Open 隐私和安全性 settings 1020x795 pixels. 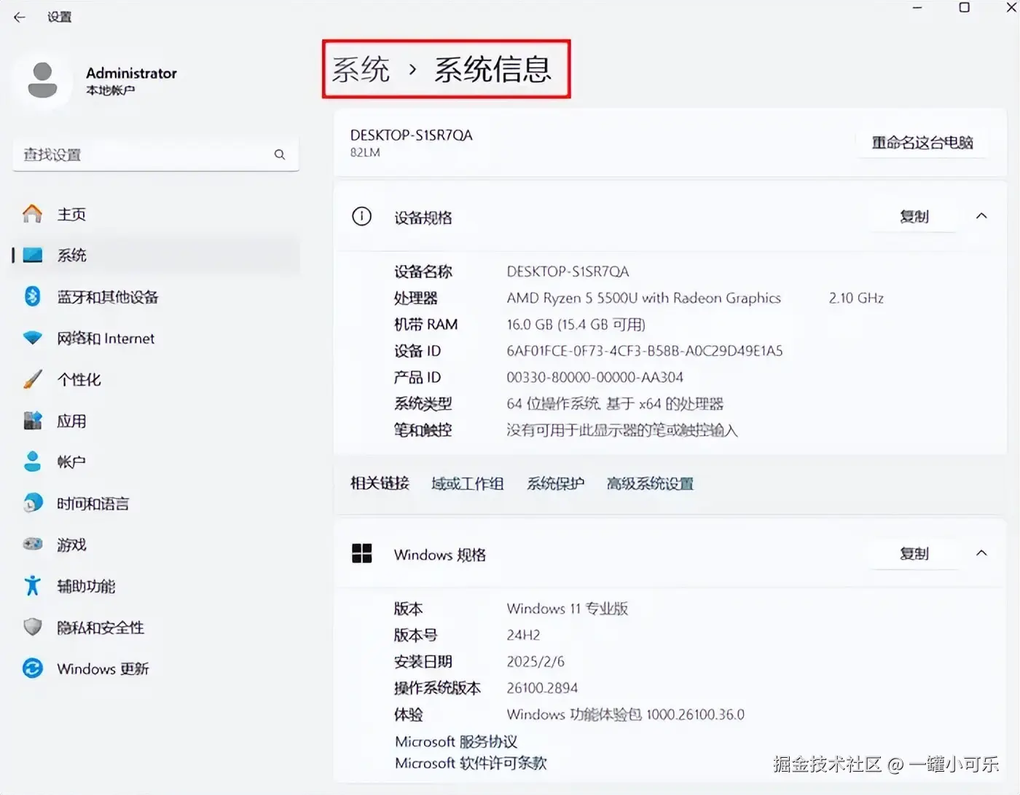click(x=154, y=628)
